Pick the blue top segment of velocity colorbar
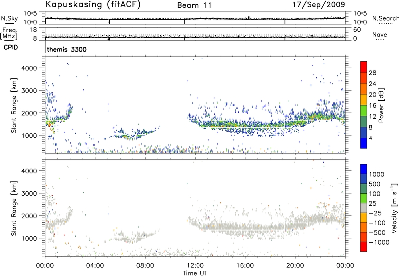Viewport: 399px width, 276px height. click(x=364, y=169)
